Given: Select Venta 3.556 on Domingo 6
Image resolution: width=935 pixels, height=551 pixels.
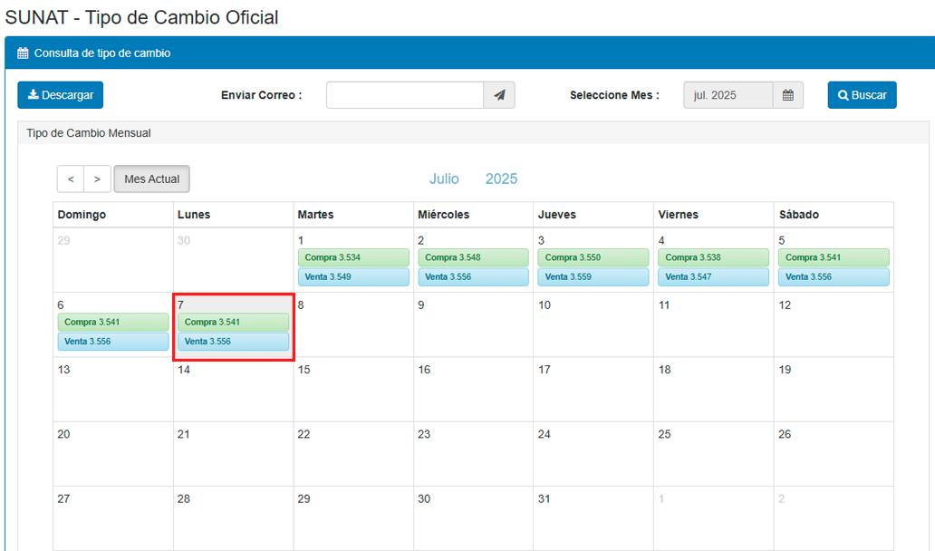Looking at the screenshot, I should 113,341.
